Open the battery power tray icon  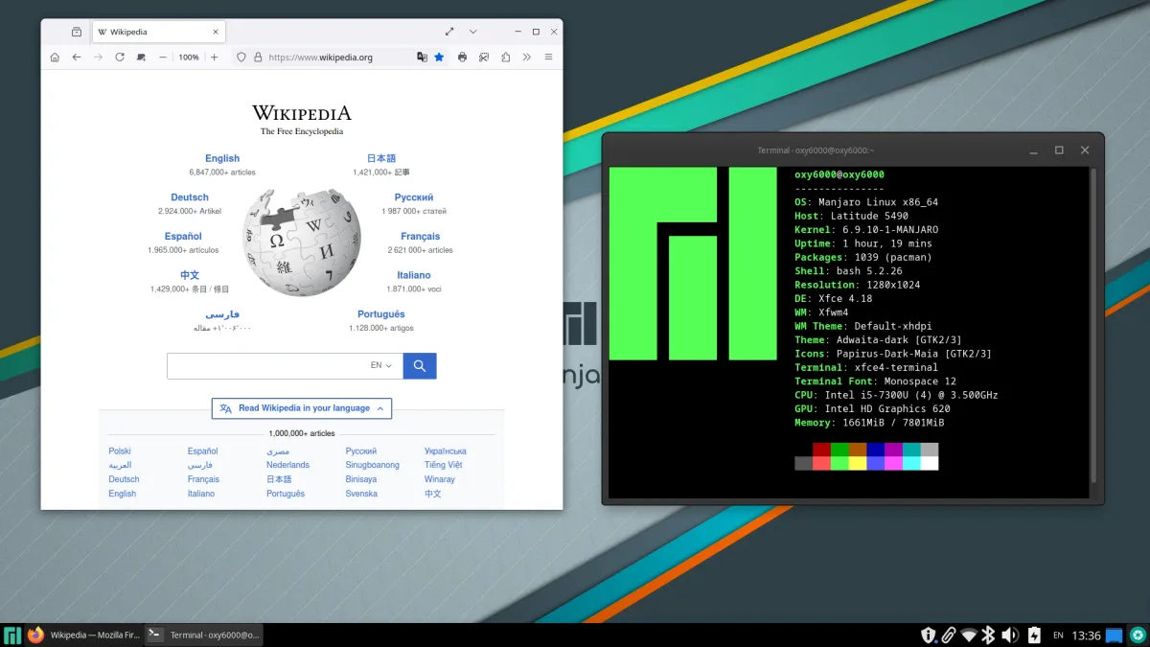click(x=1034, y=635)
